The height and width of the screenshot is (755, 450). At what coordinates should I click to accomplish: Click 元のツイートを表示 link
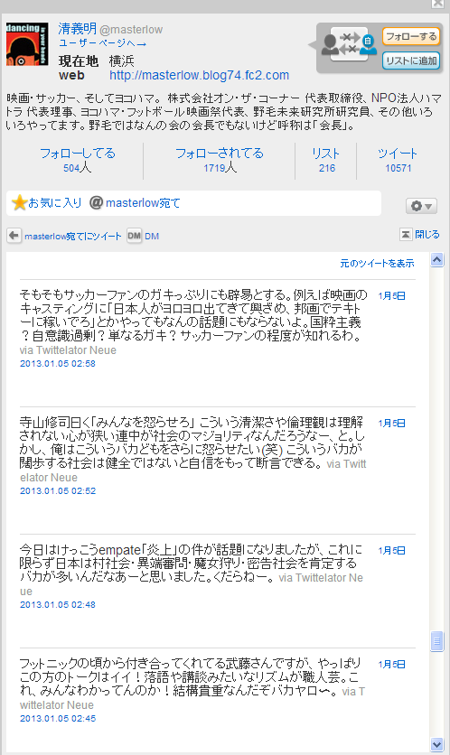377,264
